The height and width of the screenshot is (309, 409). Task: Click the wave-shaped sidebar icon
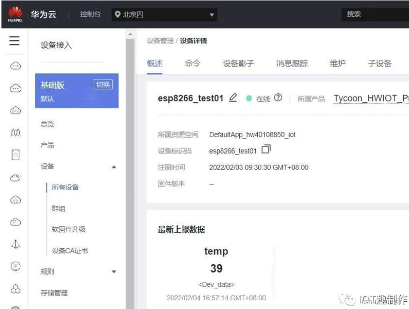(x=15, y=133)
